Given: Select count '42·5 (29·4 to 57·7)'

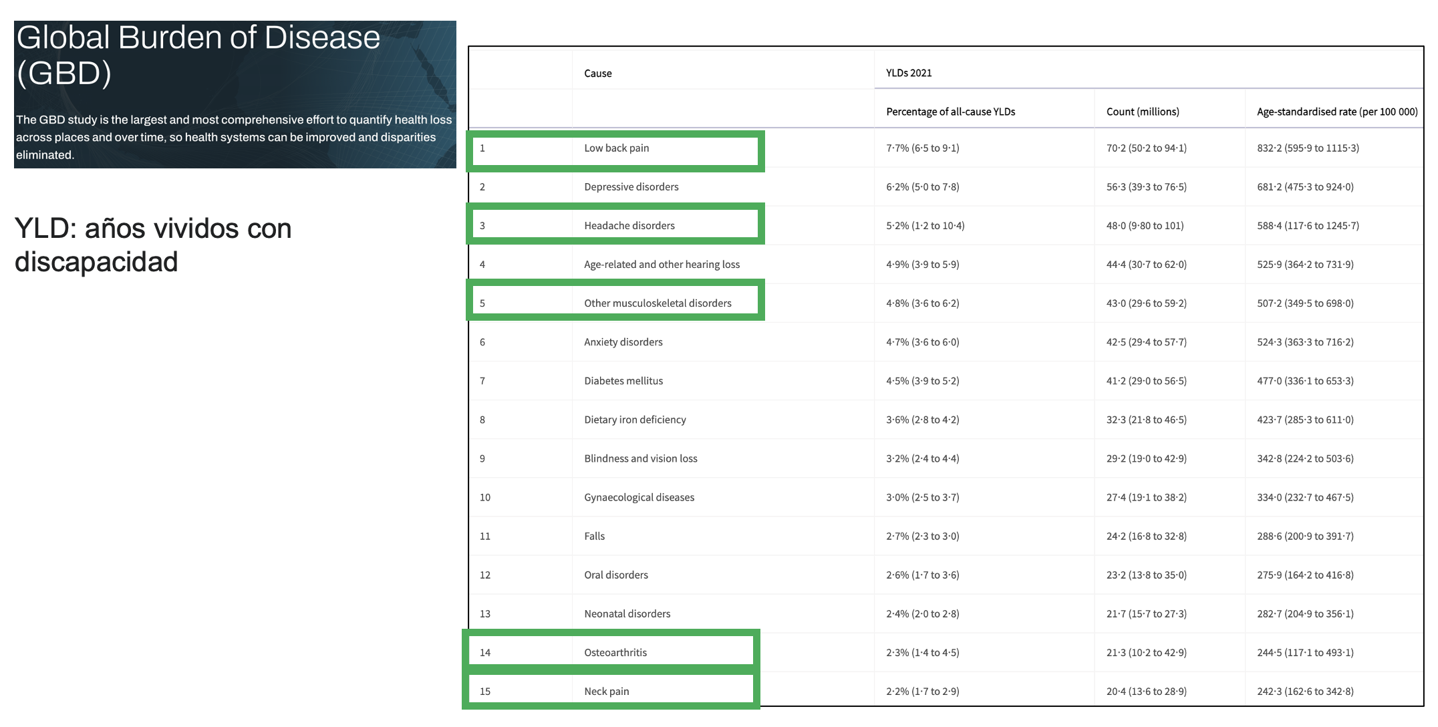Looking at the screenshot, I should (x=1146, y=342).
